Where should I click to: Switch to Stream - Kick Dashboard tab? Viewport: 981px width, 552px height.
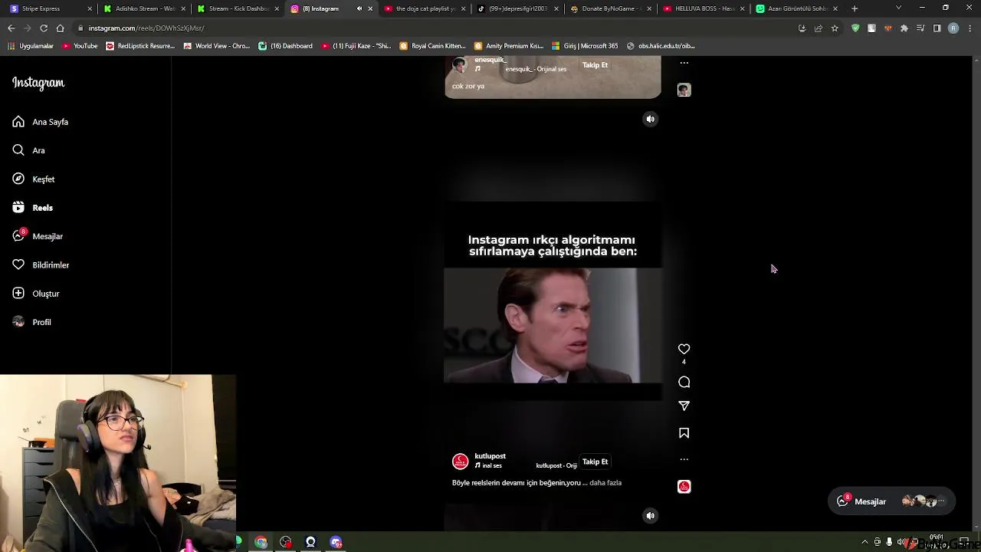(x=236, y=8)
